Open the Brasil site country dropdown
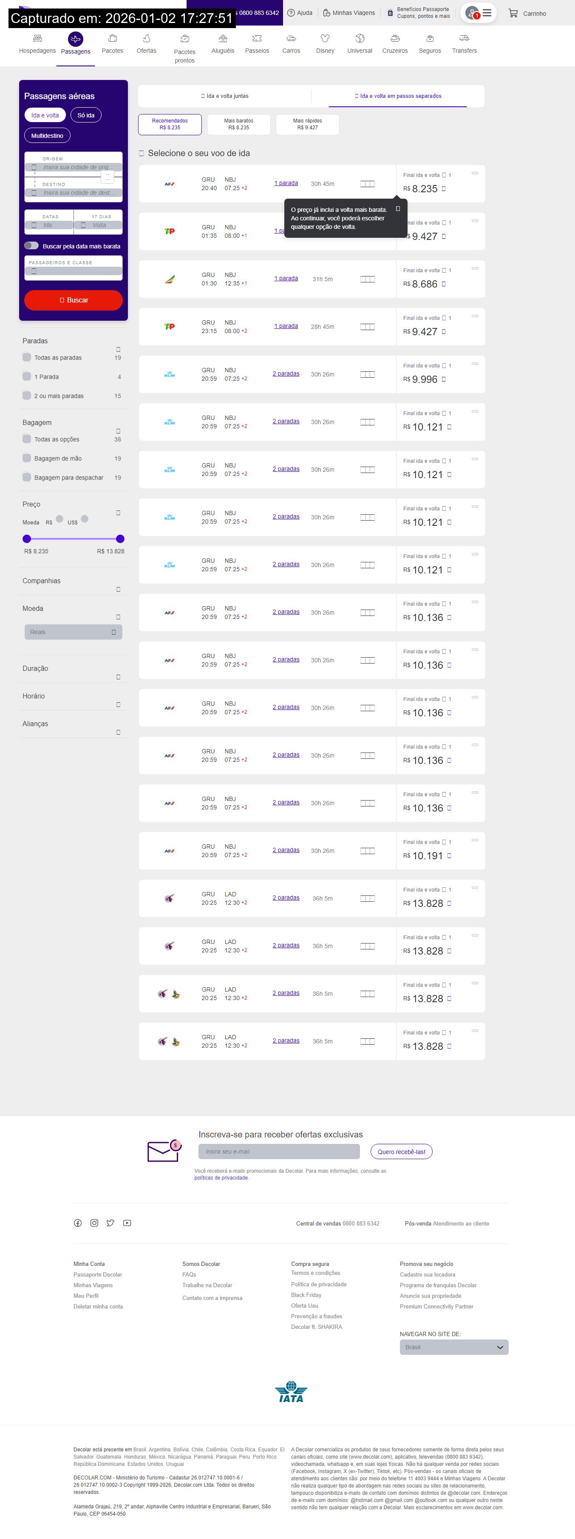 click(454, 1347)
